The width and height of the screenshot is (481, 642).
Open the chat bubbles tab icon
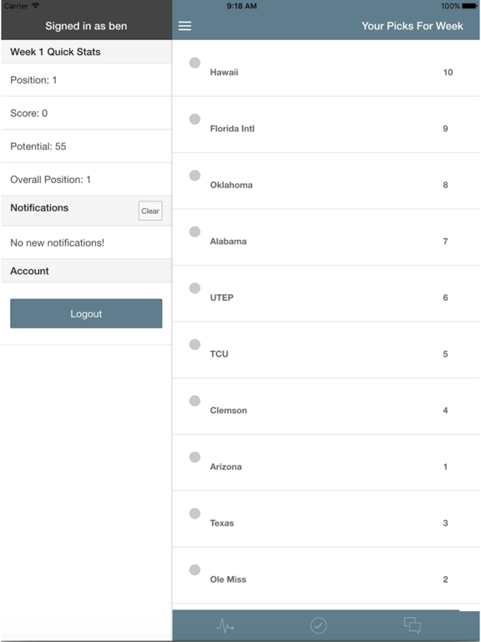[x=413, y=625]
